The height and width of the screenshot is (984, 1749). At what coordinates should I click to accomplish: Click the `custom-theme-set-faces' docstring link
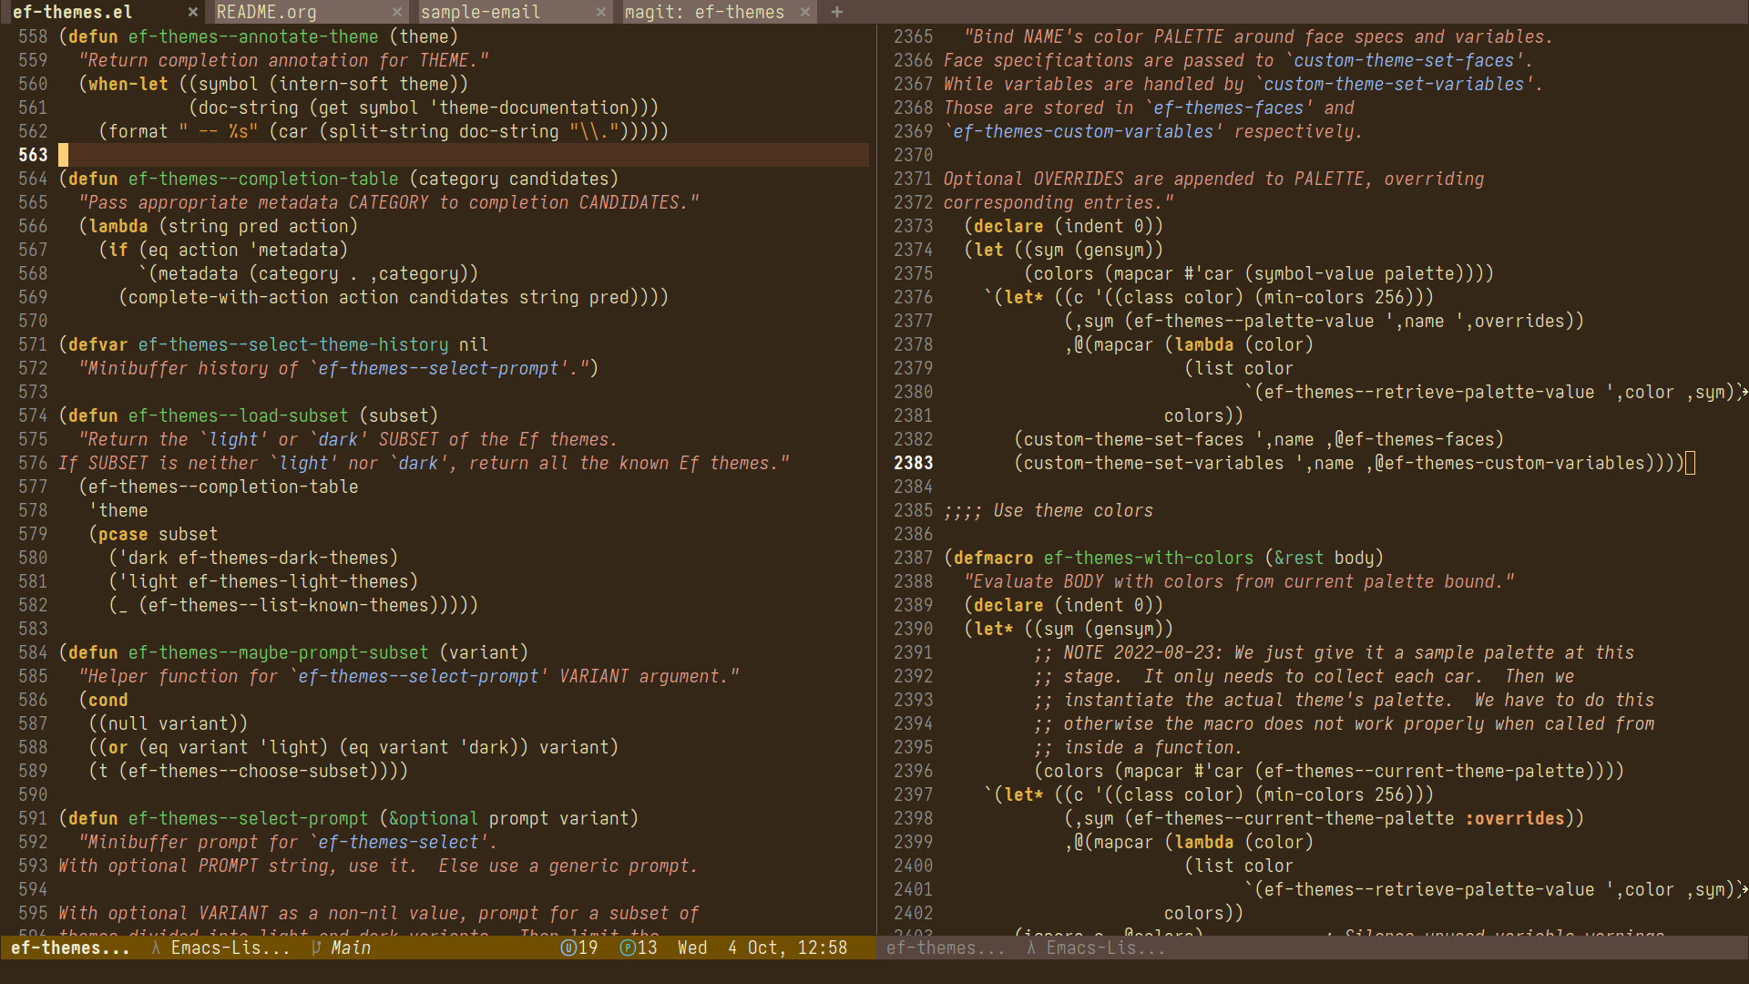(x=1404, y=60)
